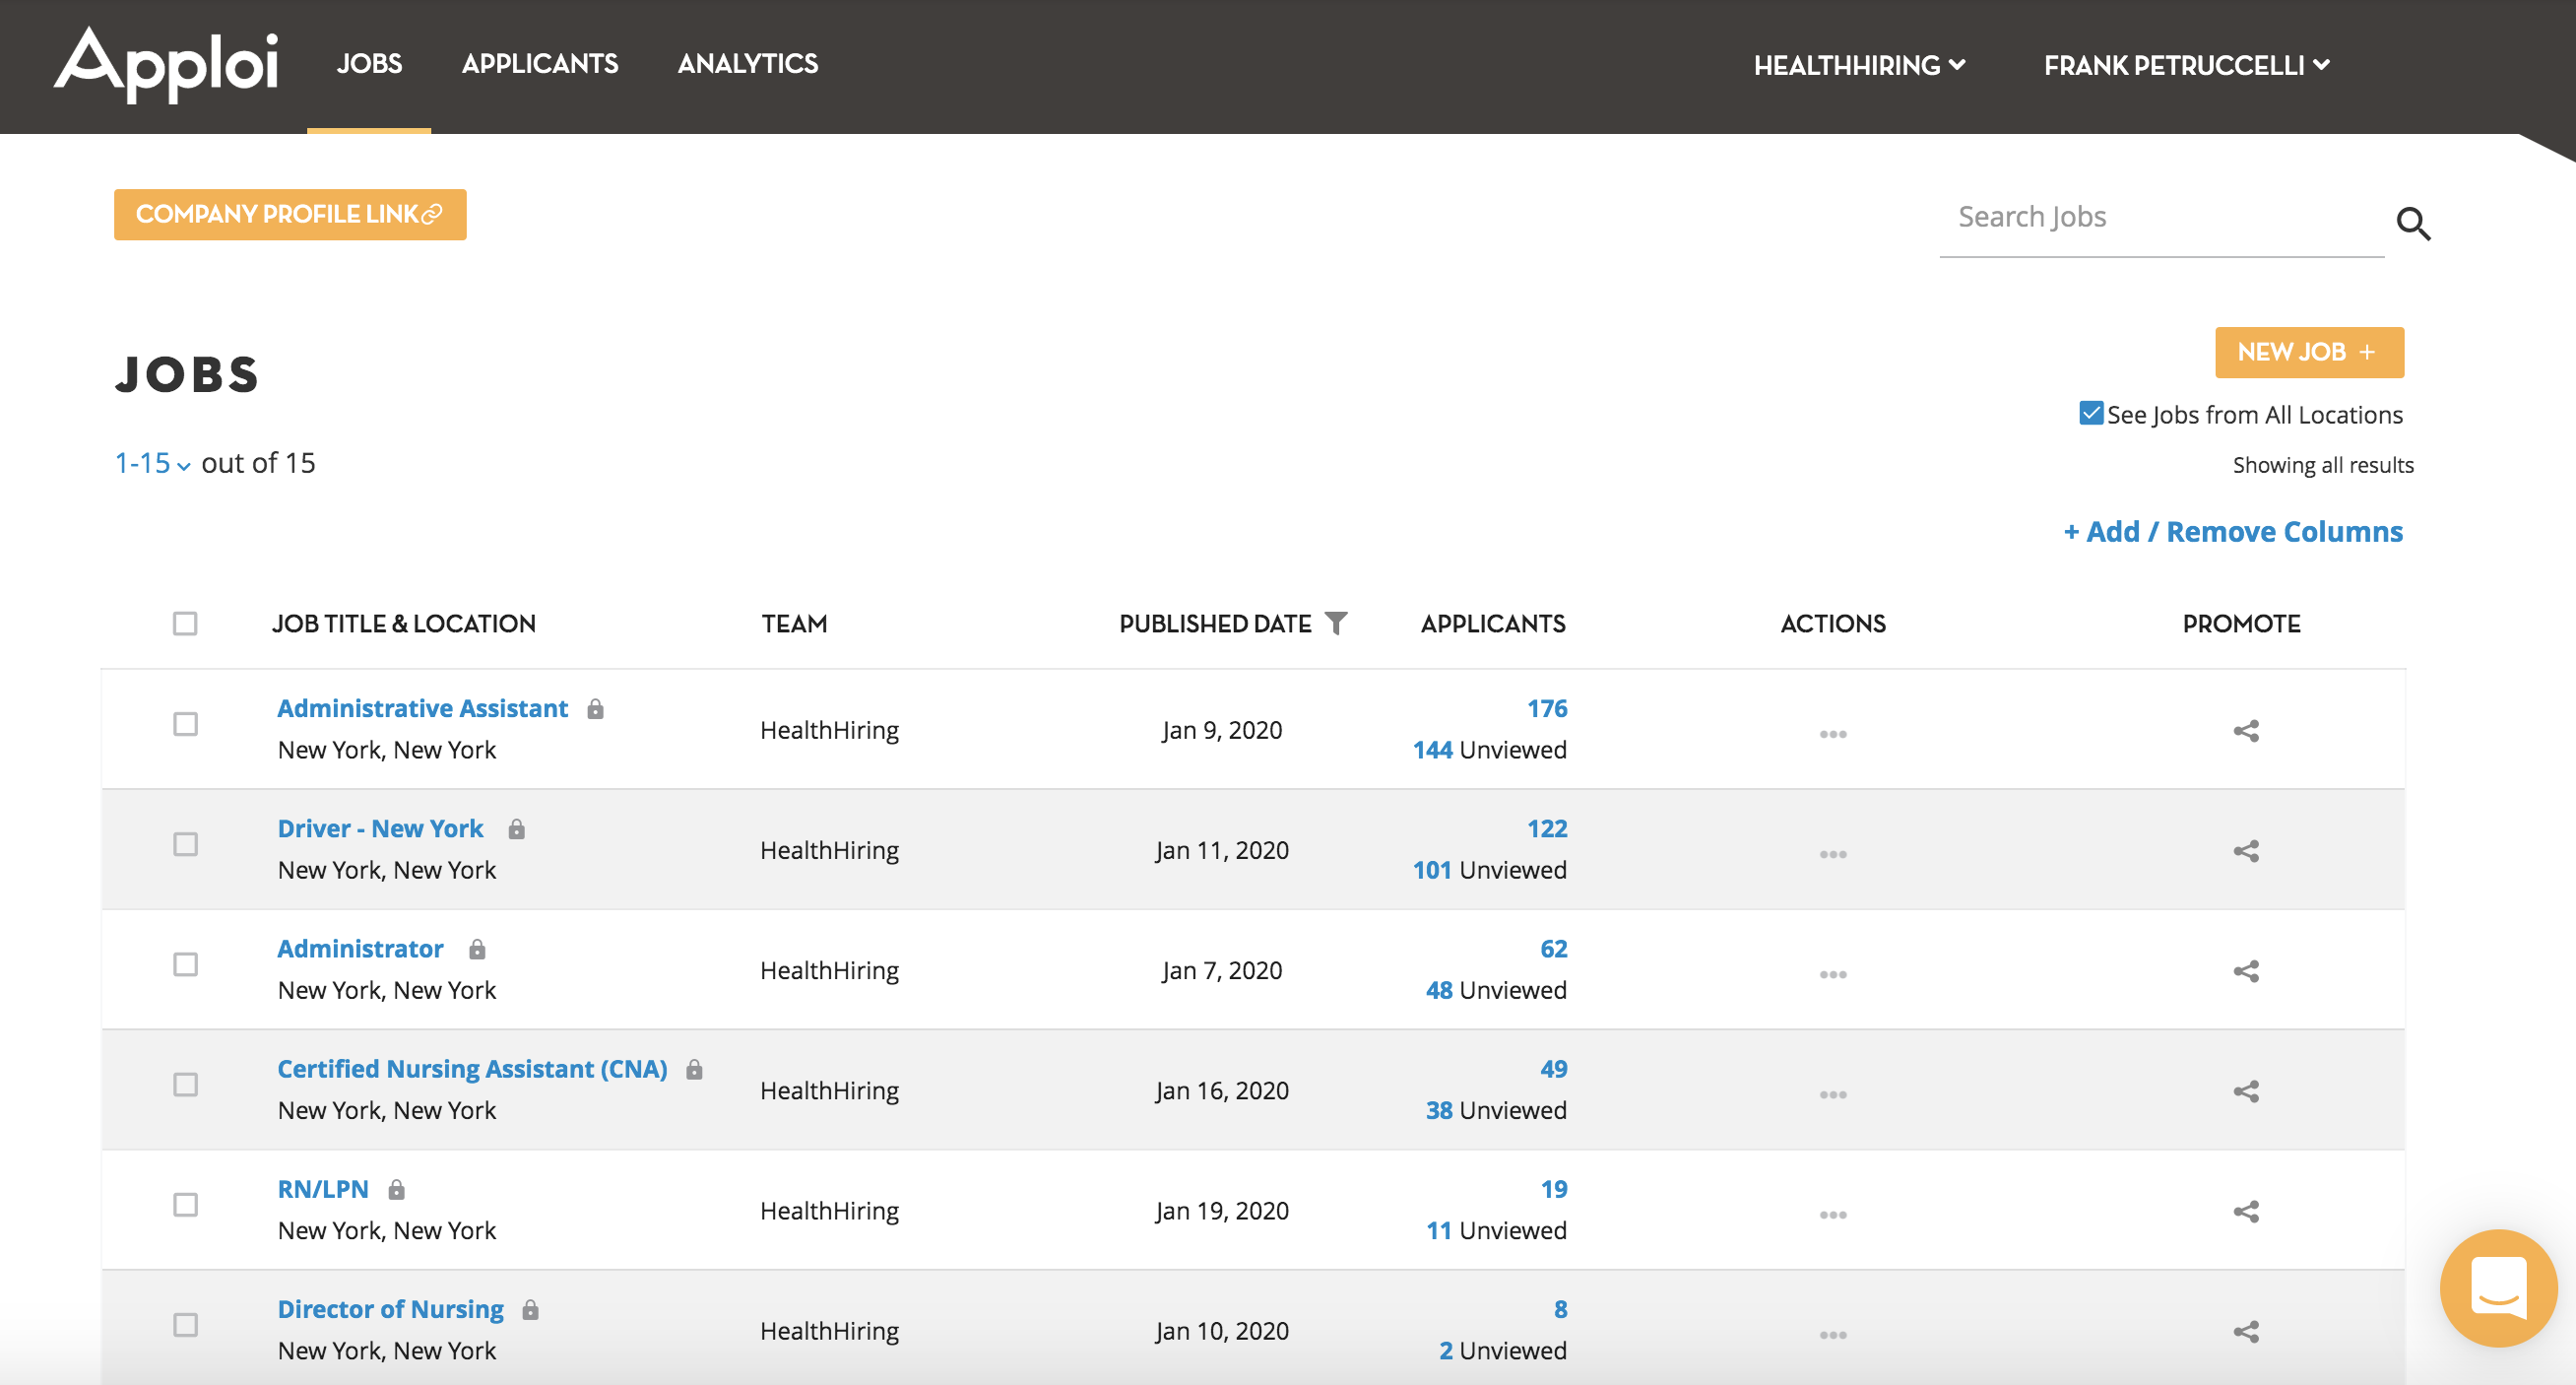This screenshot has width=2576, height=1385.
Task: Click share icon for RN/LPN job
Action: click(x=2245, y=1212)
